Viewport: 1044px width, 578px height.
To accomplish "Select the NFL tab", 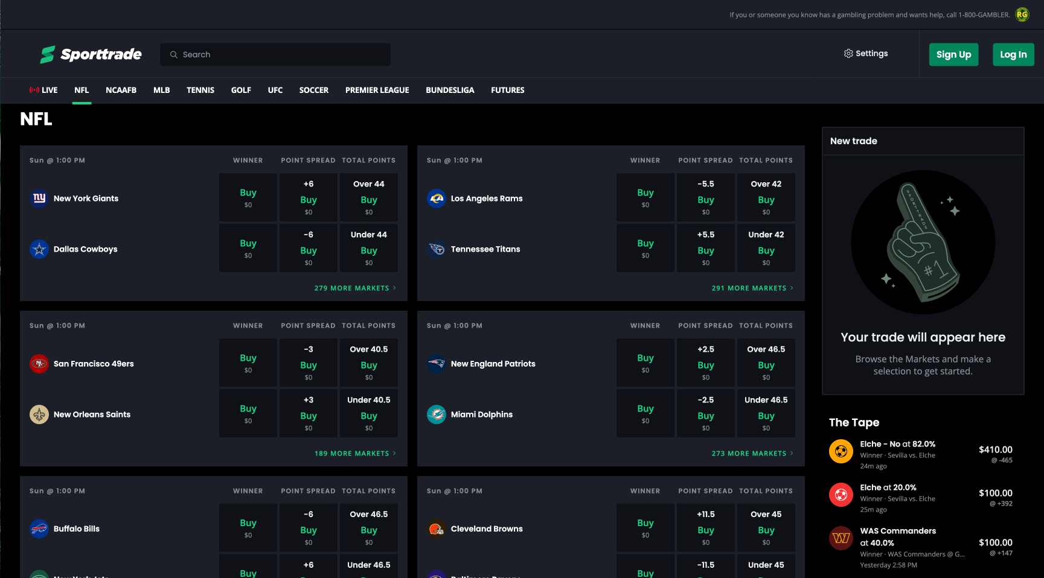I will [x=82, y=90].
